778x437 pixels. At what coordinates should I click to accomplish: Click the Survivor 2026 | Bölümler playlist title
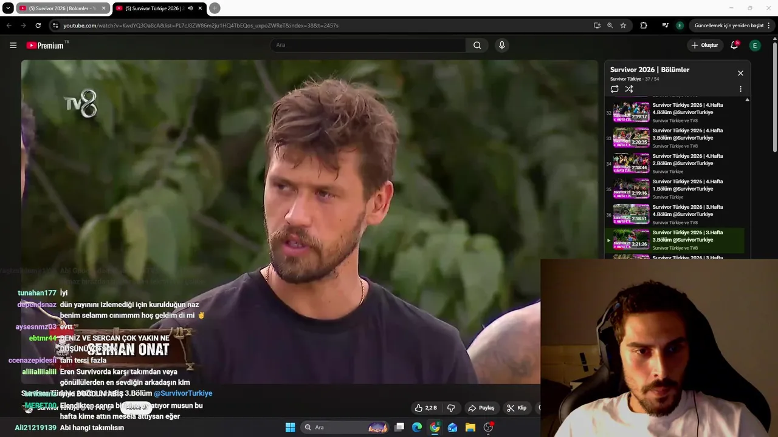650,70
